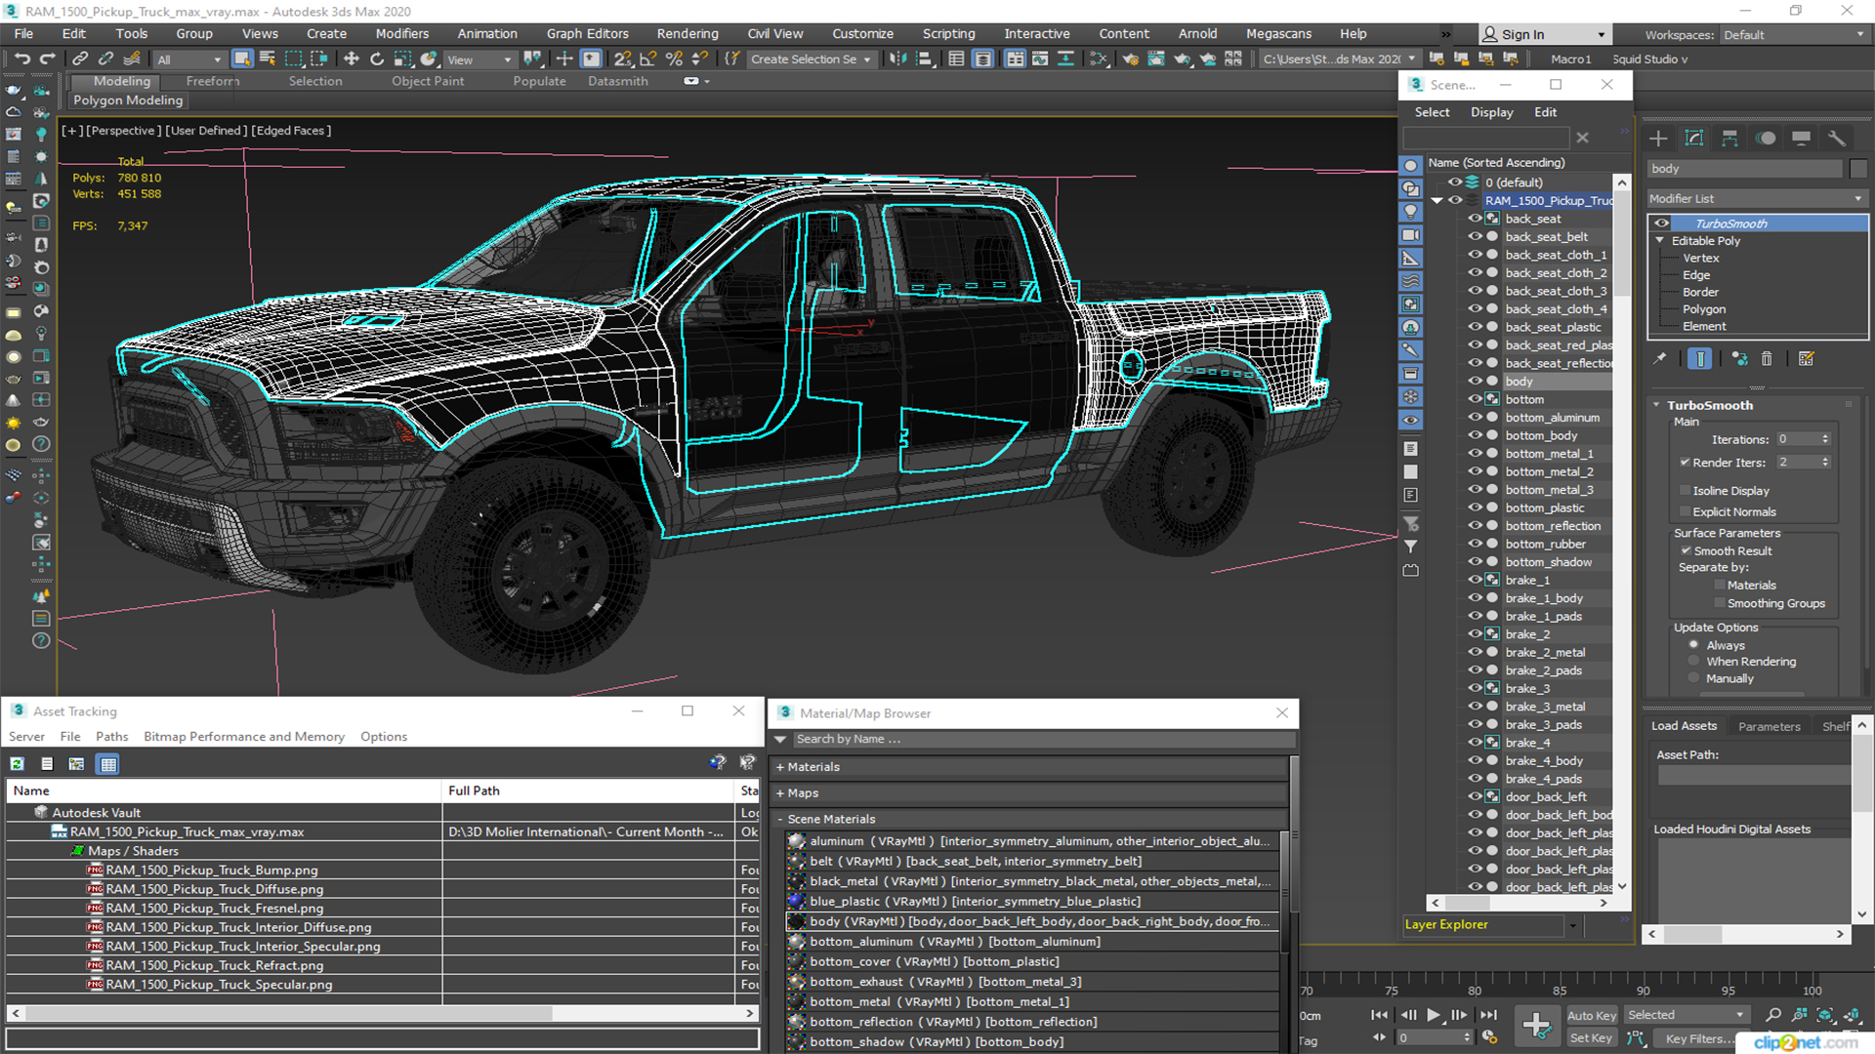This screenshot has height=1054, width=1875.
Task: Open the Display command panel tab
Action: coord(1802,139)
